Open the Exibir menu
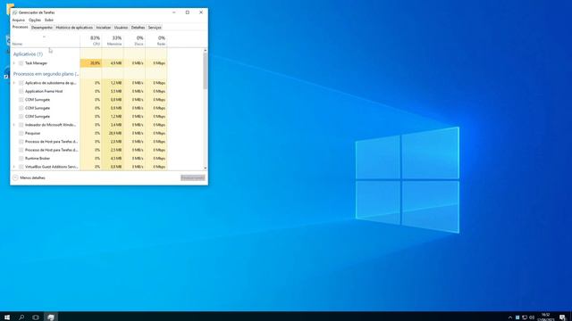Screen dimensions: 572x321 point(49,20)
